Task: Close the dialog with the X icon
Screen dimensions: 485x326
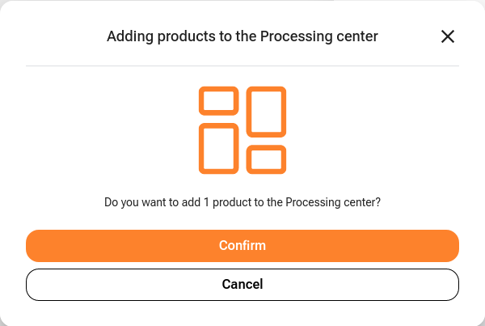Action: [448, 36]
